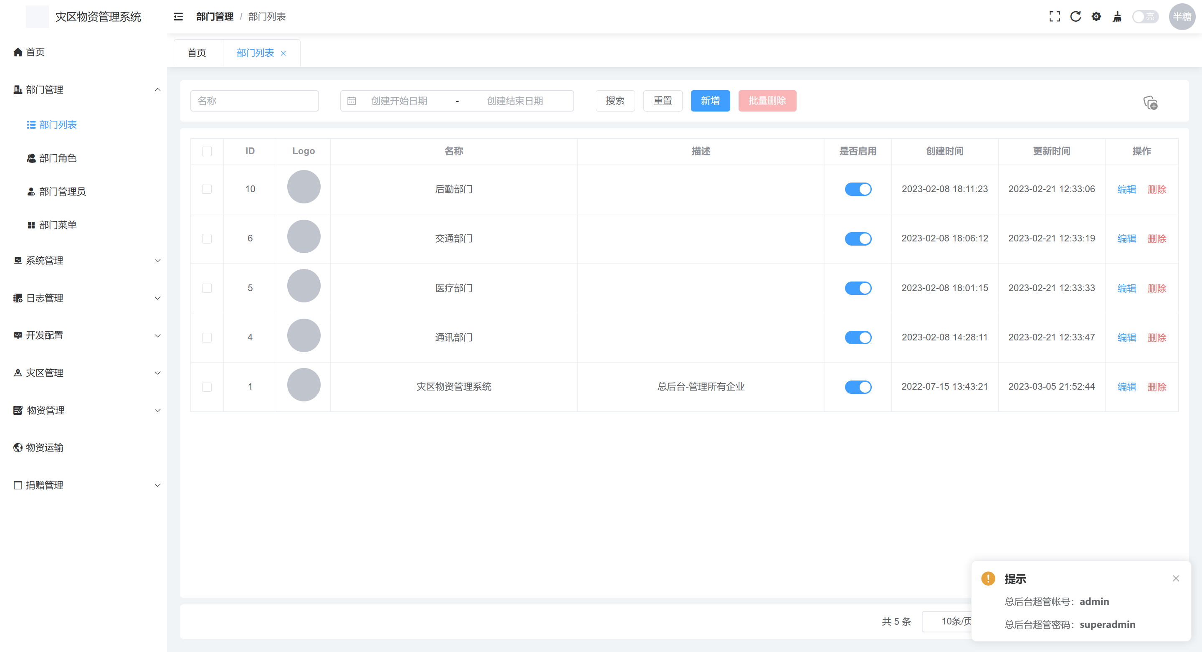Dismiss the 提示 notification
Image resolution: width=1202 pixels, height=652 pixels.
1176,578
